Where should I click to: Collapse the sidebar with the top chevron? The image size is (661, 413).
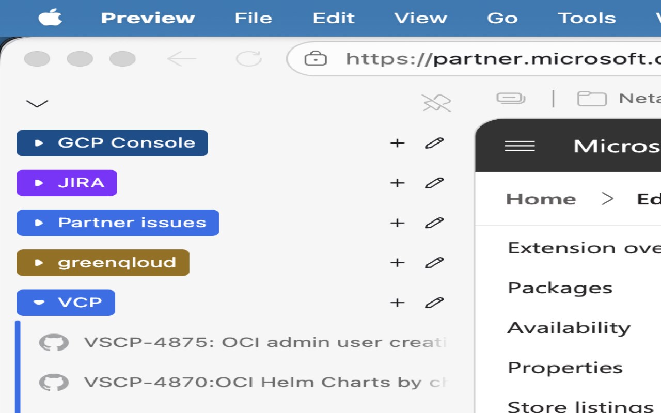tap(37, 104)
